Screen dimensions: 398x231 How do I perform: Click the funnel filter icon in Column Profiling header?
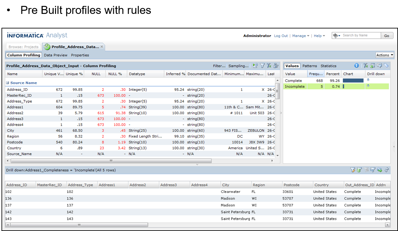click(x=262, y=66)
